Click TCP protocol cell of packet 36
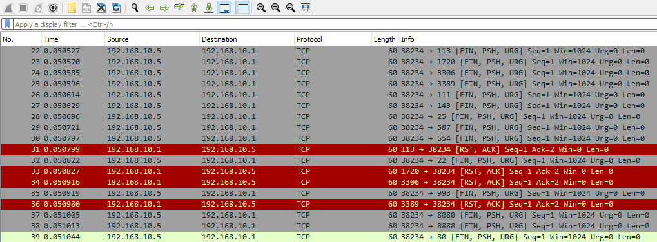Screen dimensions: 657x242 [x=303, y=204]
